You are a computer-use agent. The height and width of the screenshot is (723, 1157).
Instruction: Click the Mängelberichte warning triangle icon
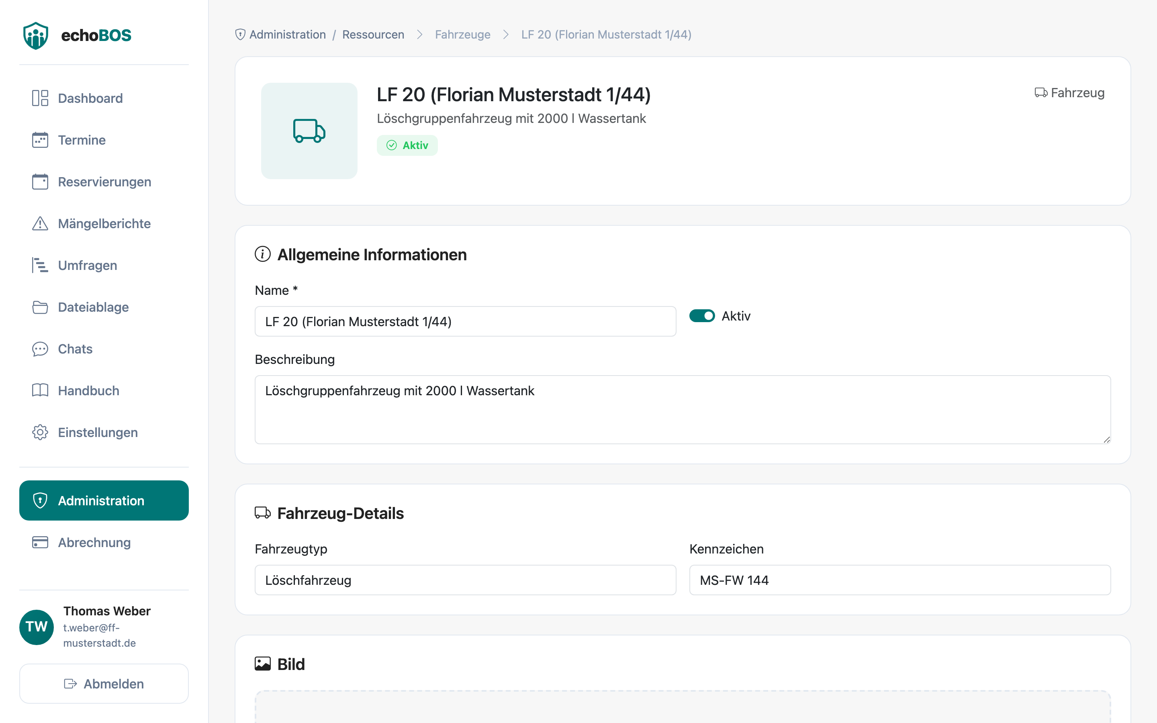coord(40,223)
